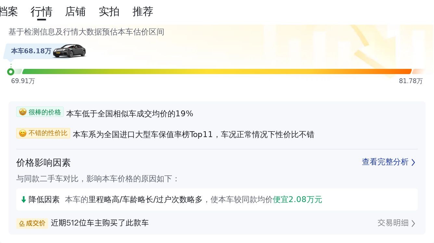Click the car thumbnail image
The height and width of the screenshot is (243, 434).
point(69,51)
